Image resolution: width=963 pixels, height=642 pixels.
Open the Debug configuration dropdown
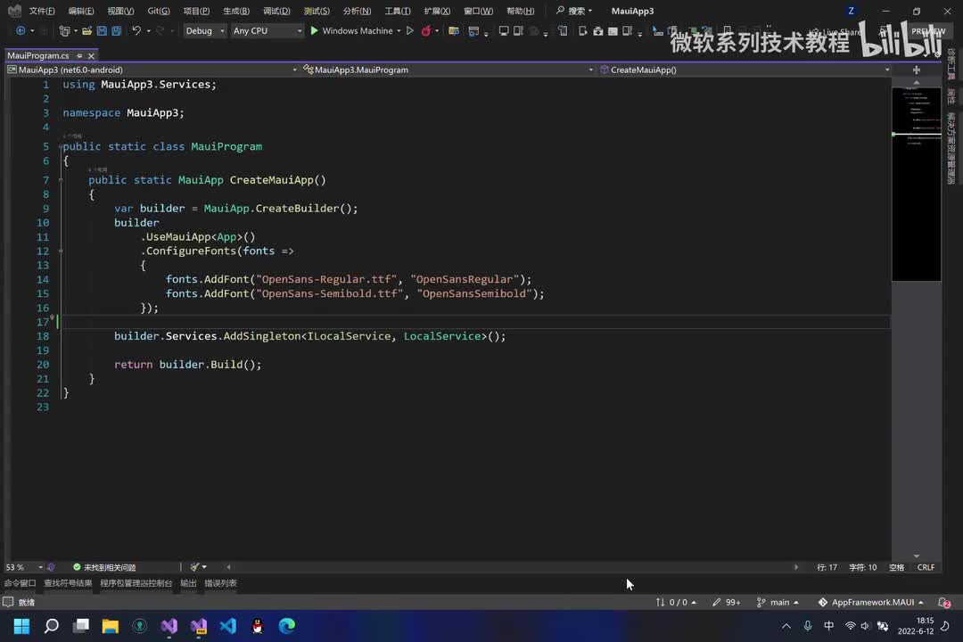click(205, 30)
